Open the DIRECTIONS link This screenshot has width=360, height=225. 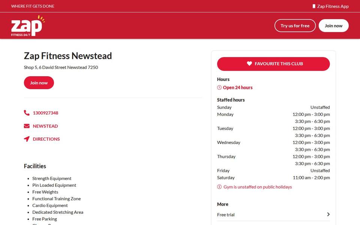coord(46,139)
